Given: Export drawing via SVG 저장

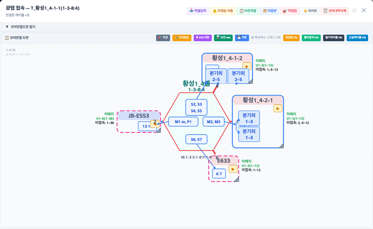Looking at the screenshot, I should (203, 37).
